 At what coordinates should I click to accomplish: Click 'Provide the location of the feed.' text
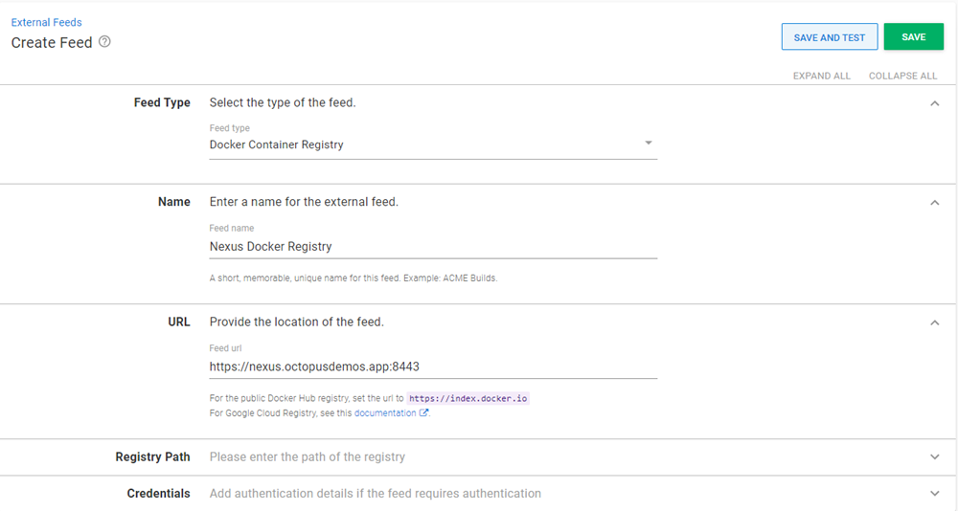coord(296,322)
